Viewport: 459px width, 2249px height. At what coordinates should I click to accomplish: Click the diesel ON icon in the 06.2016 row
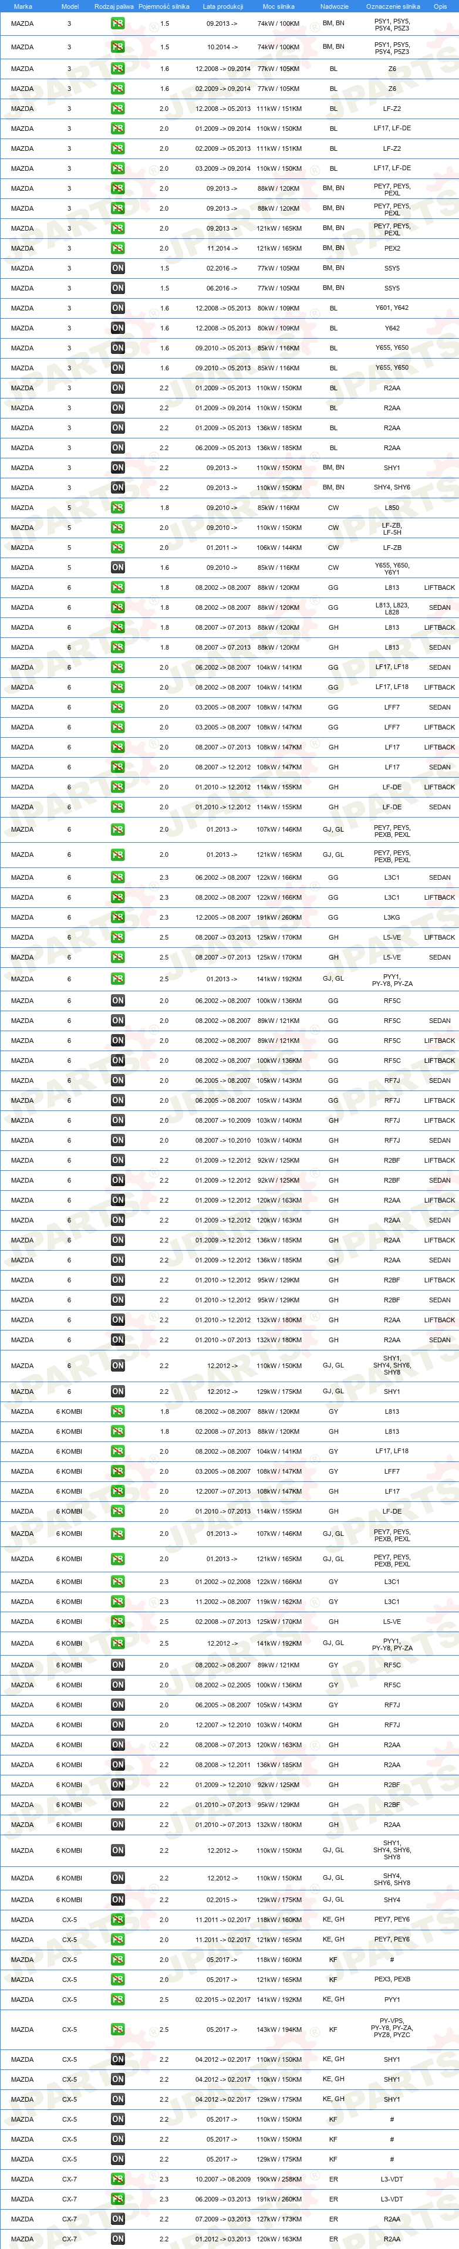pyautogui.click(x=118, y=288)
